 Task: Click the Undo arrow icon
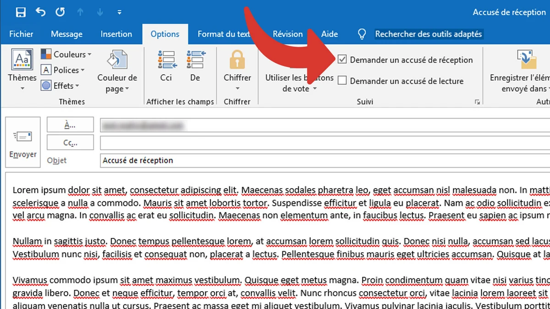click(x=41, y=12)
